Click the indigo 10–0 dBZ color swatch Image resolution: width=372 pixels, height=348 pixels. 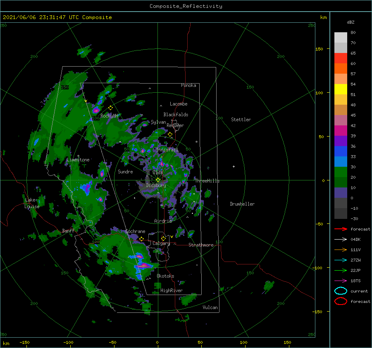(x=341, y=193)
